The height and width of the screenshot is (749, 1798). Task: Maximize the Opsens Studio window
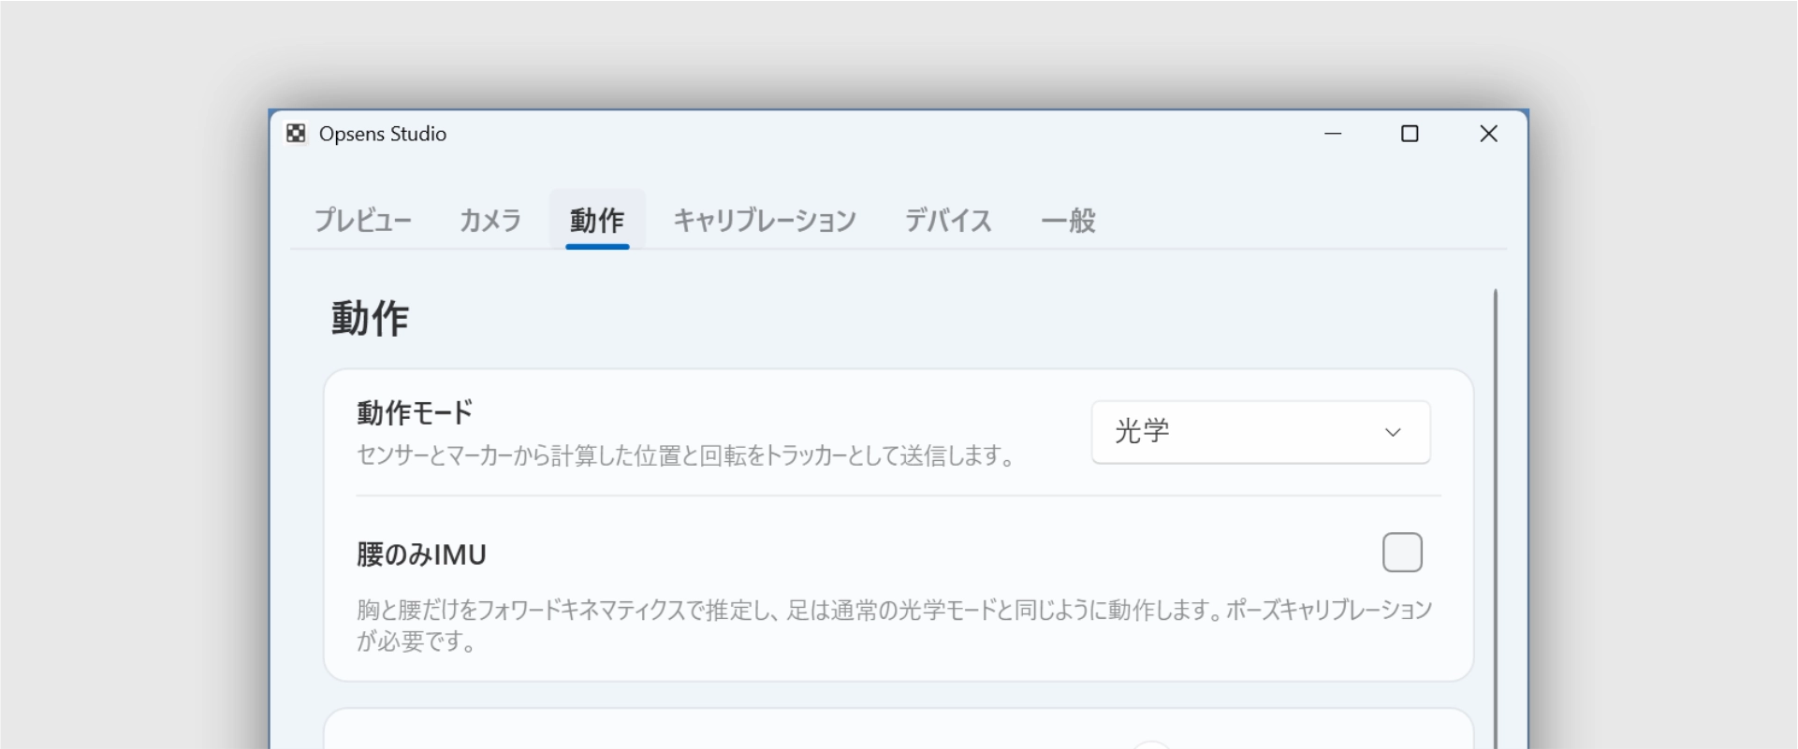(x=1410, y=134)
